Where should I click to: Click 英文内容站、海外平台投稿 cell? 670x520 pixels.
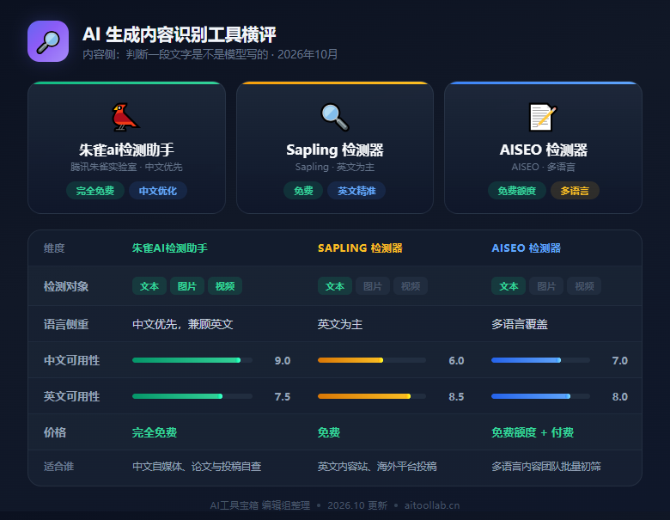[x=377, y=466]
